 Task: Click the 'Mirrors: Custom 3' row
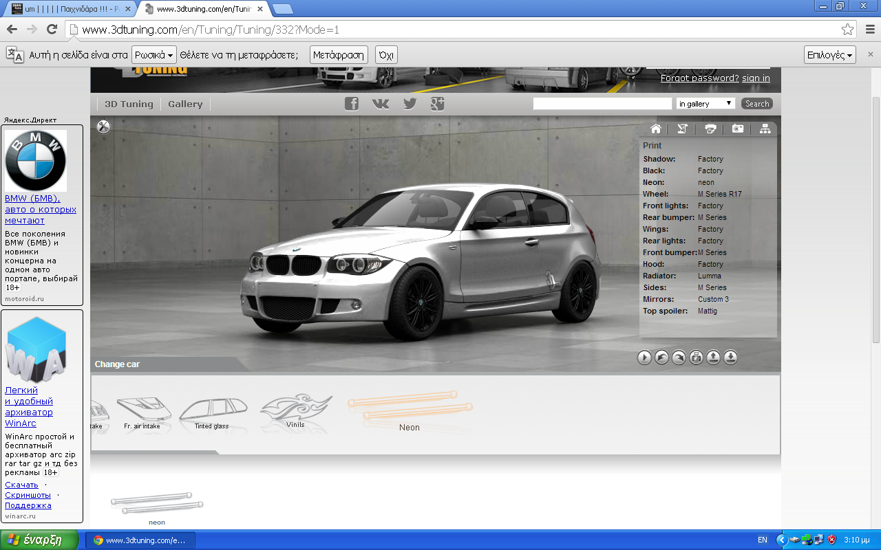(x=686, y=299)
